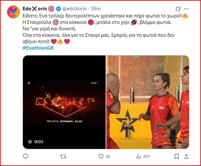This screenshot has width=201, height=166.
Task: Open the @edoXorio handle link
Action: pyautogui.click(x=74, y=9)
